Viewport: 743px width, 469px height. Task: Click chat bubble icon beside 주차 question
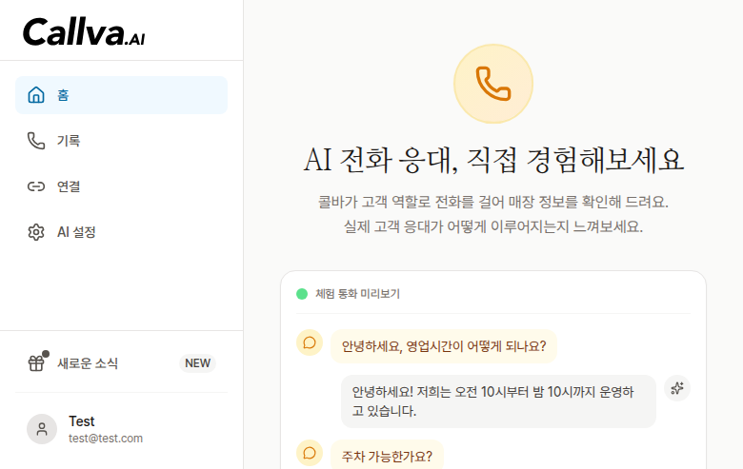pos(310,453)
